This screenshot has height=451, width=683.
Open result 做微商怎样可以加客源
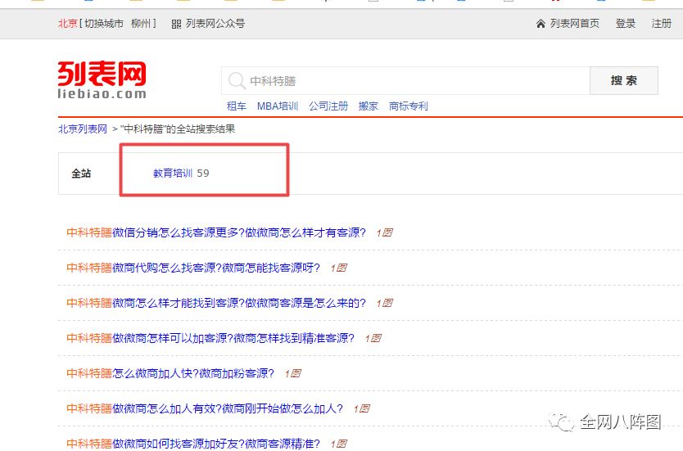pos(210,338)
